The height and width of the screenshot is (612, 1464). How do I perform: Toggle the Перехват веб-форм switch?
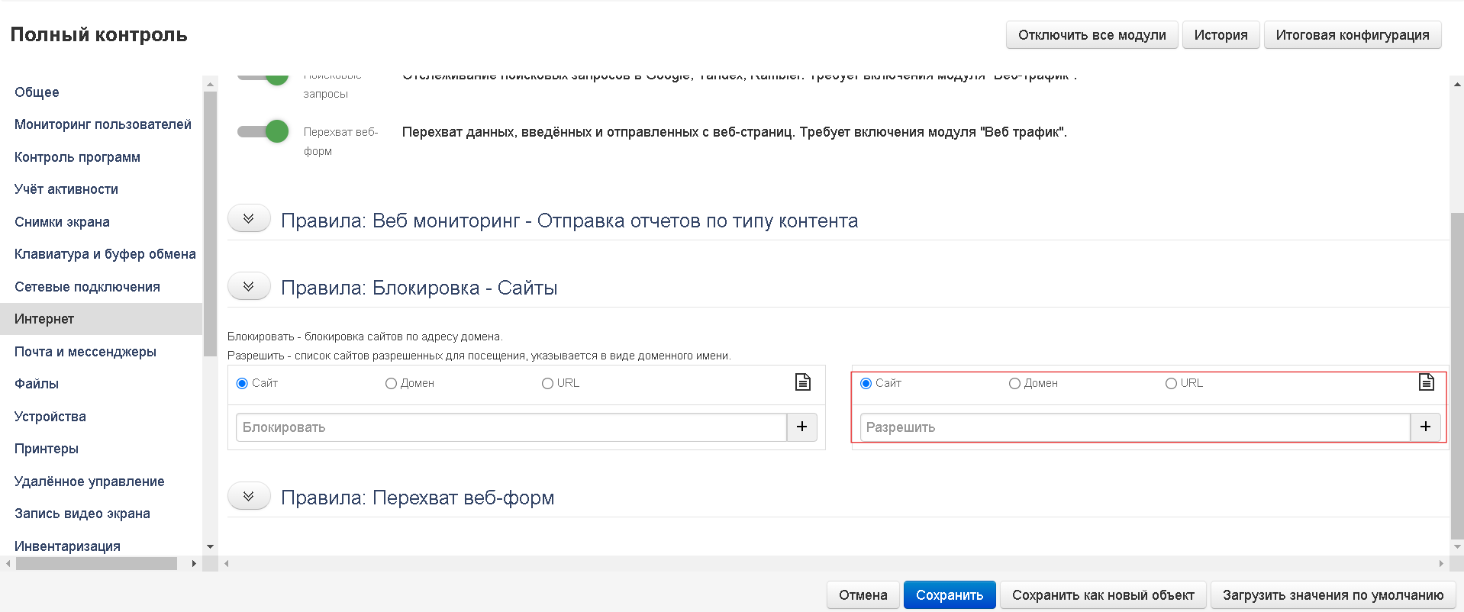263,131
